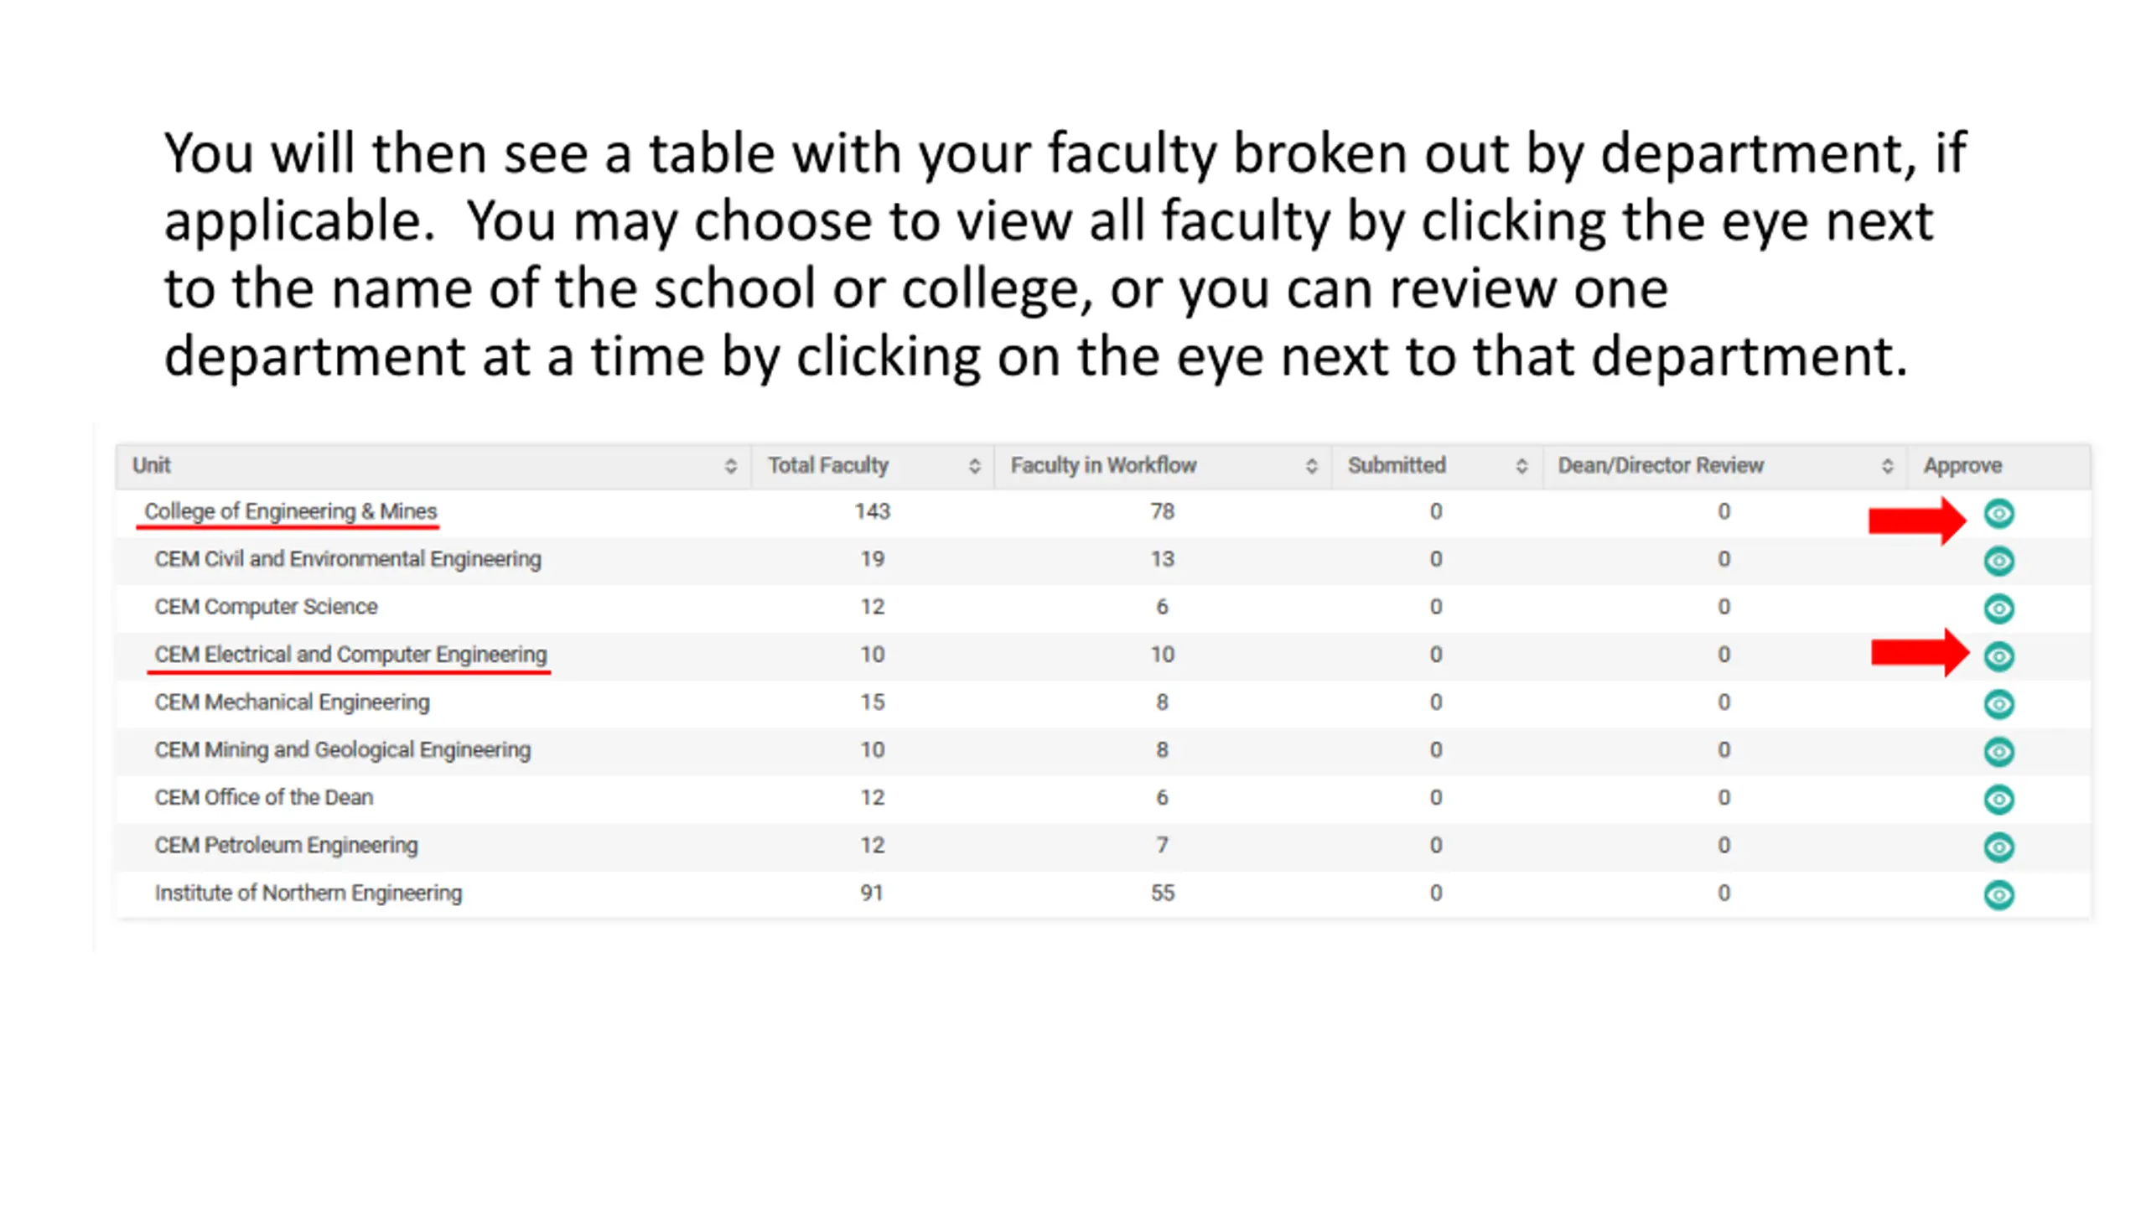View CEM Civil and Environmental Engineering faculty eye

[x=1998, y=561]
